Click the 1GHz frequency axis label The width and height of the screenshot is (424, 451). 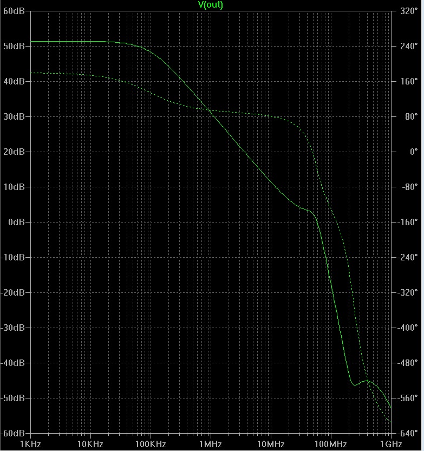tap(391, 445)
